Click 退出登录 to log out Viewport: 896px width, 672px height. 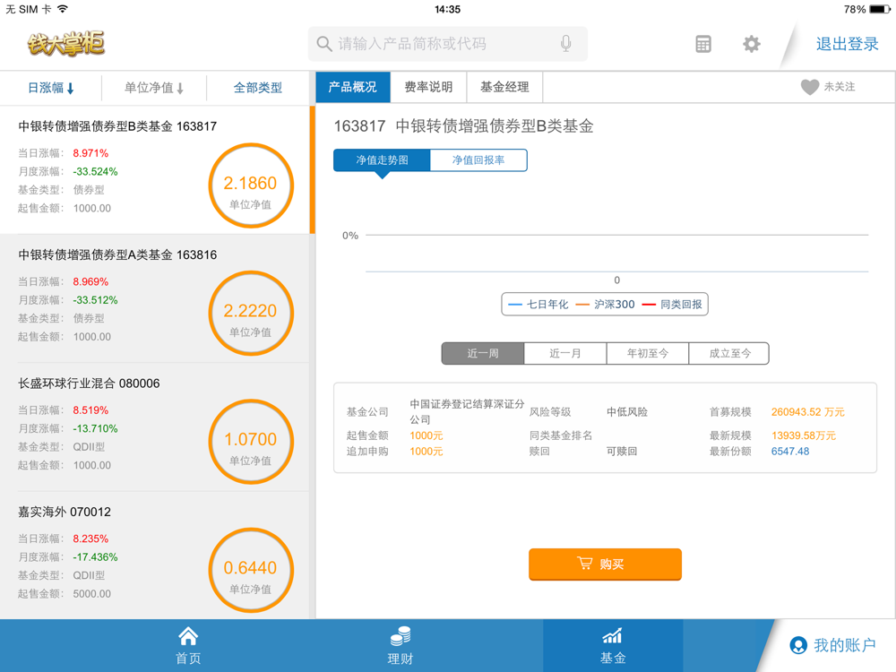pyautogui.click(x=847, y=44)
